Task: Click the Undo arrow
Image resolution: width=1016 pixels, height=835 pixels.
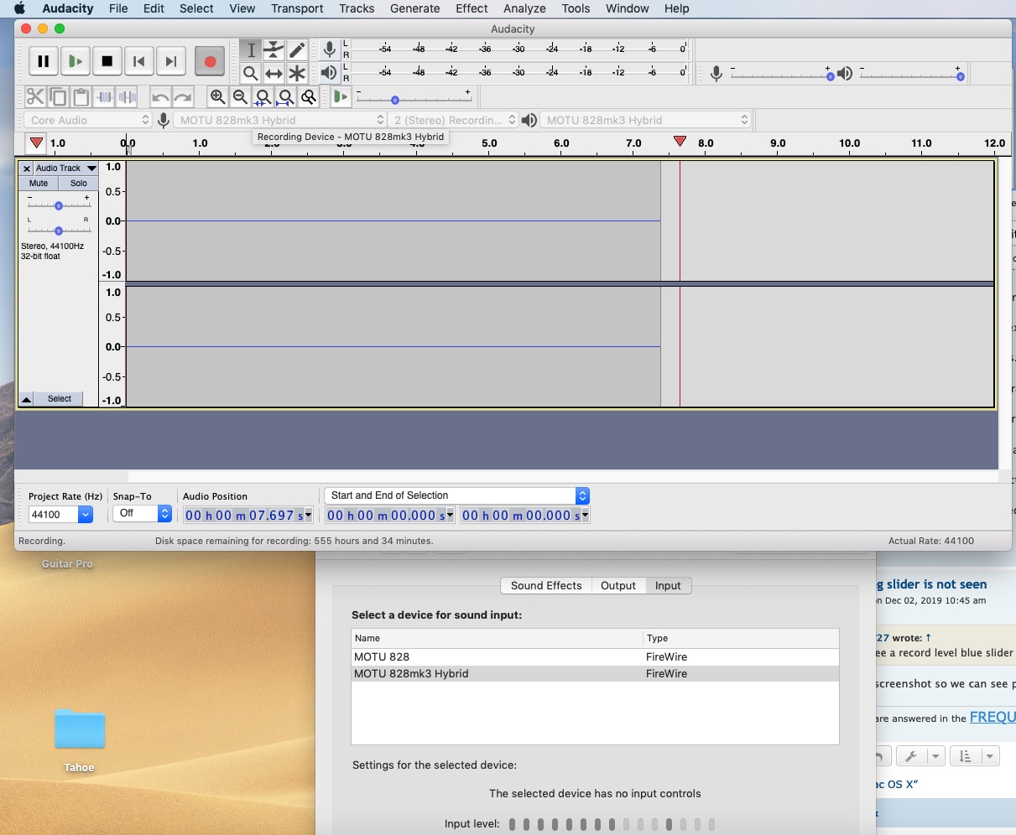Action: tap(160, 97)
